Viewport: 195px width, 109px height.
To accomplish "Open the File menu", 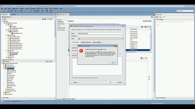I will (x=2, y=8).
